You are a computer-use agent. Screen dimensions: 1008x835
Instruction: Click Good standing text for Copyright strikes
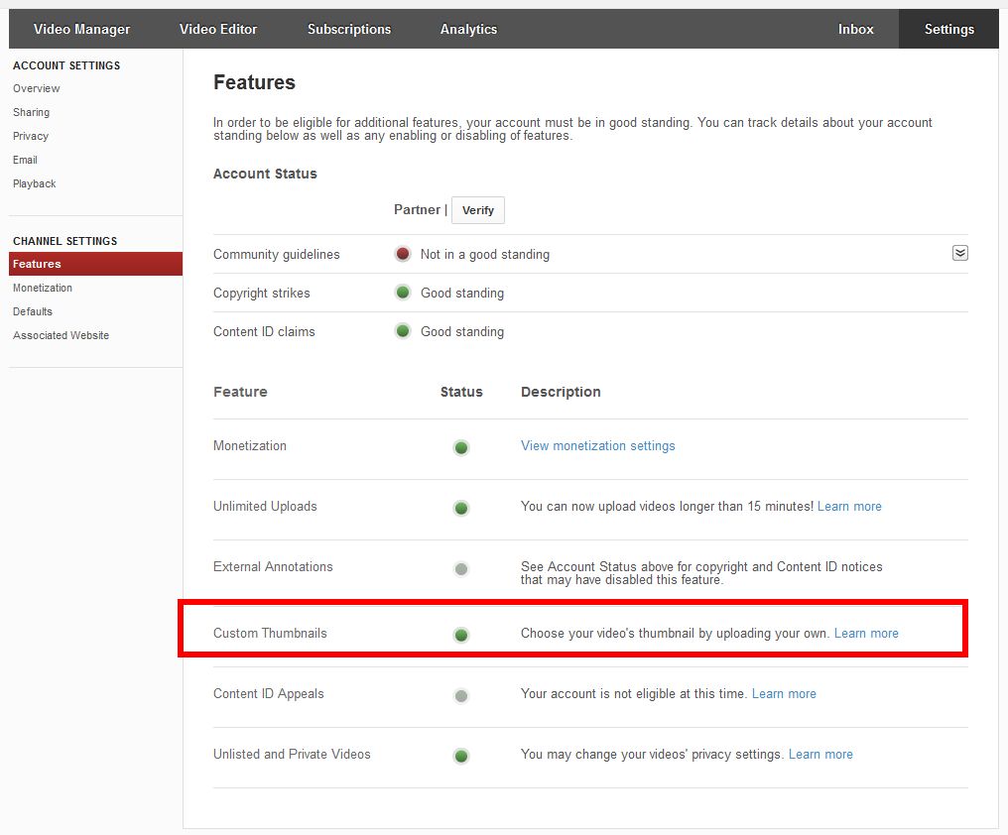(462, 293)
